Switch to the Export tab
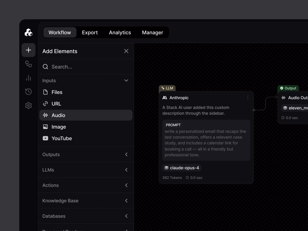Image resolution: width=308 pixels, height=231 pixels. 90,33
